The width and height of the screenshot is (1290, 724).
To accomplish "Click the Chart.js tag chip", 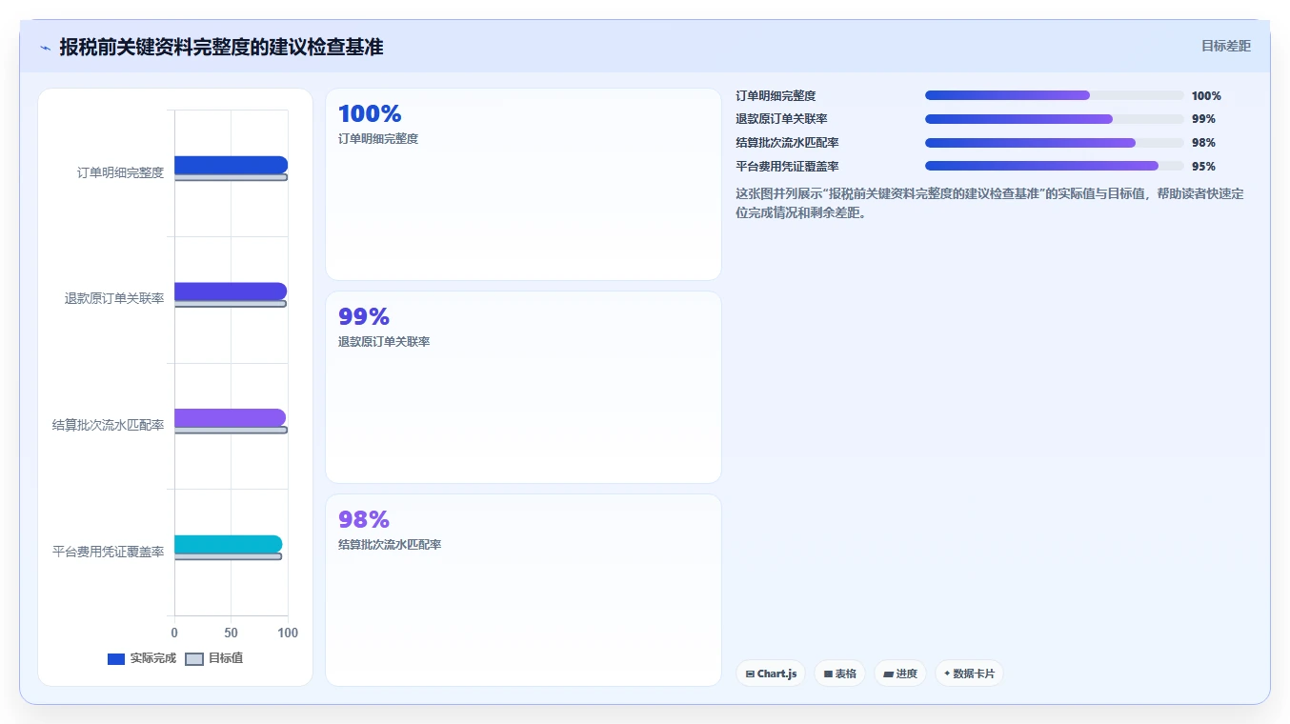I will 771,674.
